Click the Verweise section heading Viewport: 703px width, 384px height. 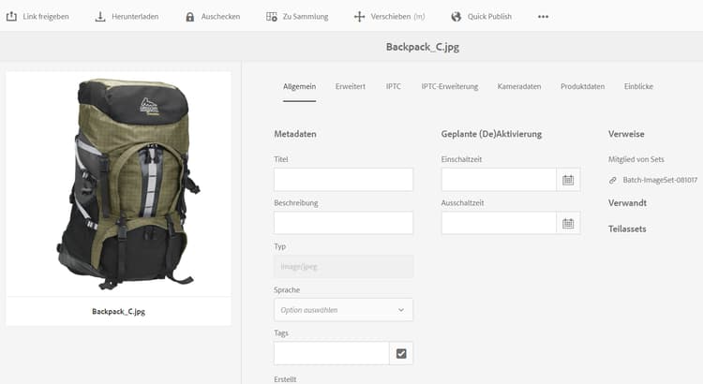click(626, 134)
